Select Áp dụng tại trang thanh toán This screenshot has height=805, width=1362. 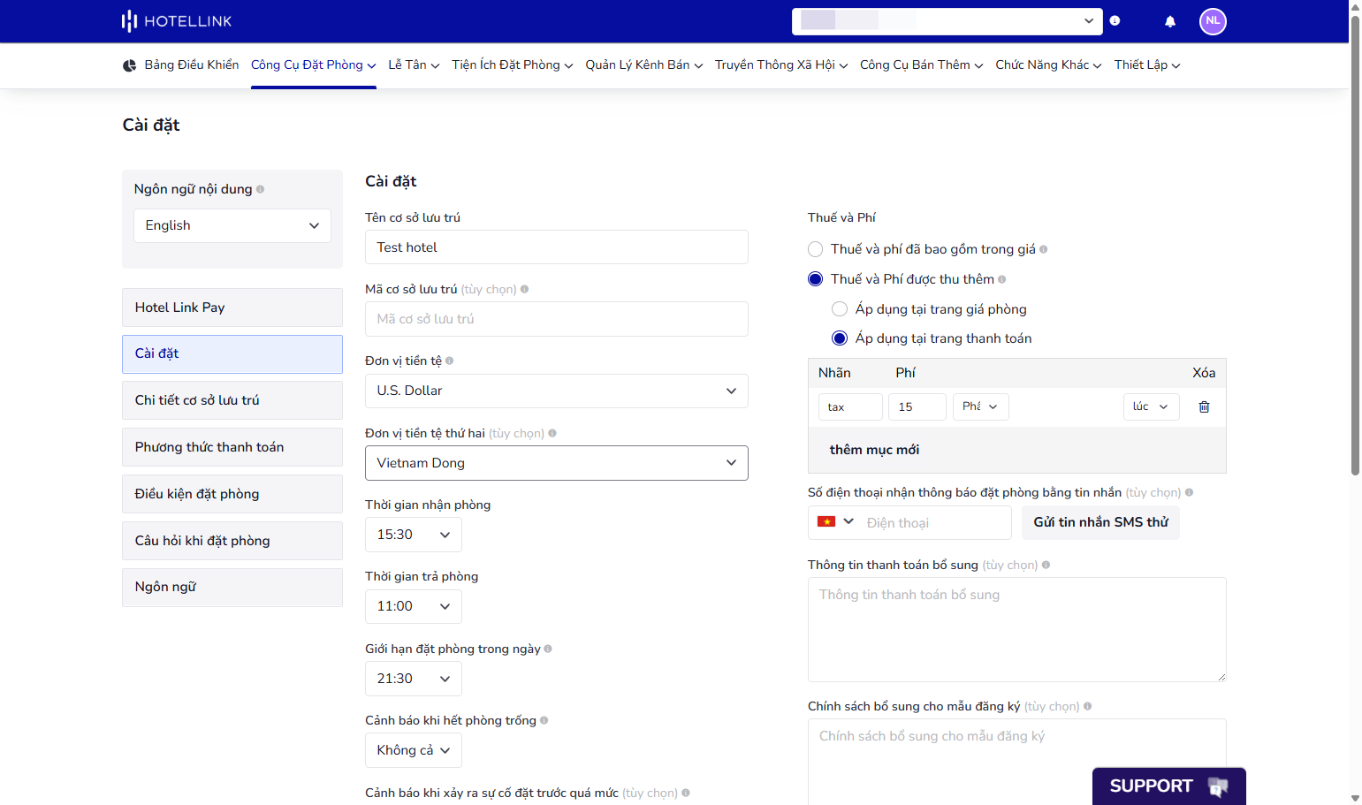pyautogui.click(x=840, y=338)
